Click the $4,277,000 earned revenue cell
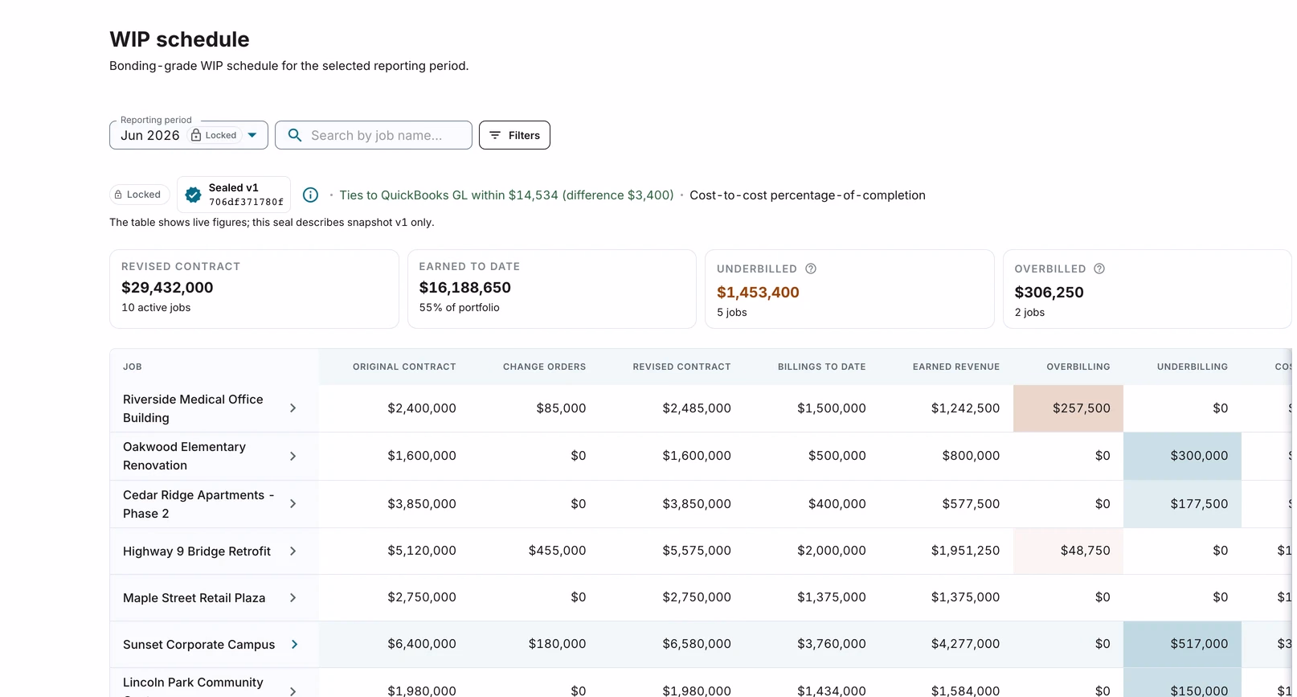Image resolution: width=1297 pixels, height=697 pixels. coord(965,644)
